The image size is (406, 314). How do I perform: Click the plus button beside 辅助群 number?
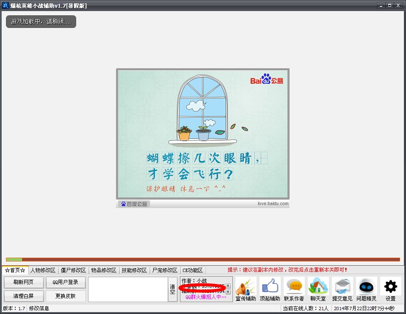click(228, 292)
